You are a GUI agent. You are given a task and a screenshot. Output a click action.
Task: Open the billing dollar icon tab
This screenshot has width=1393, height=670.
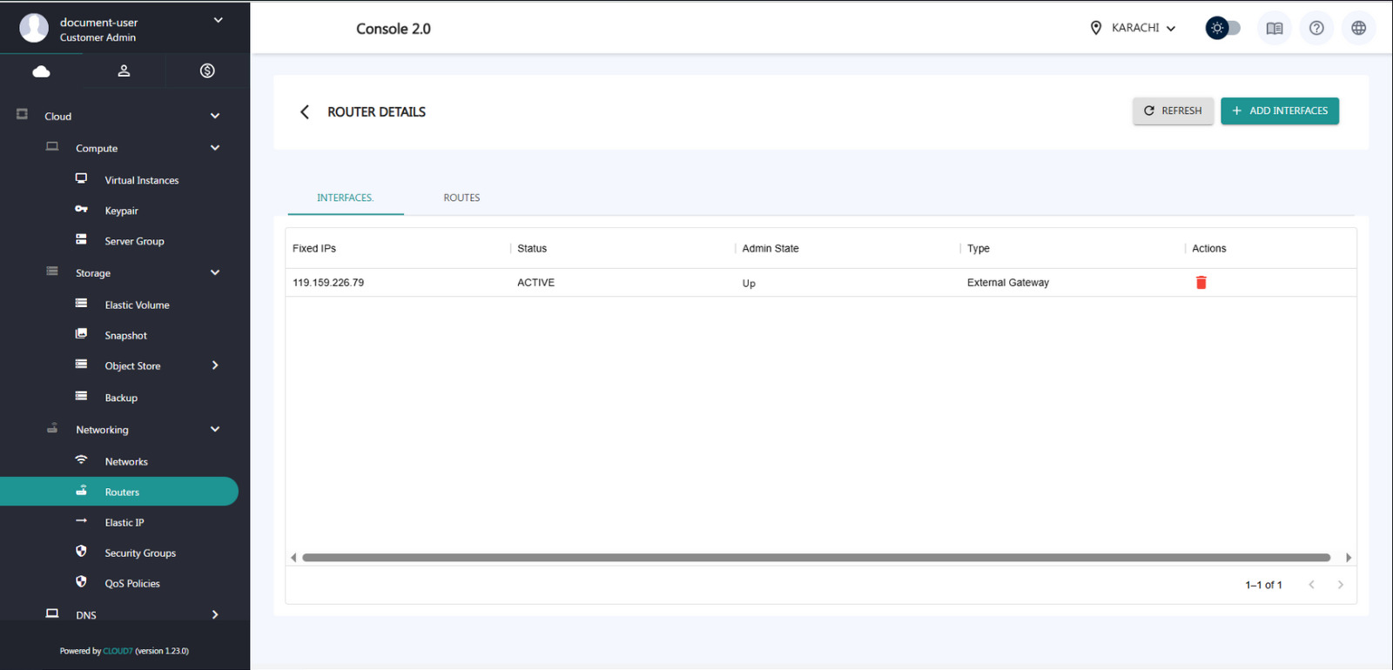pyautogui.click(x=207, y=70)
